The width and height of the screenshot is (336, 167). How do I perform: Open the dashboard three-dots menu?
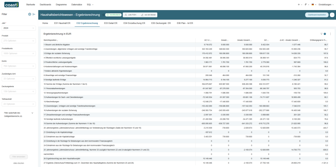coord(332,15)
